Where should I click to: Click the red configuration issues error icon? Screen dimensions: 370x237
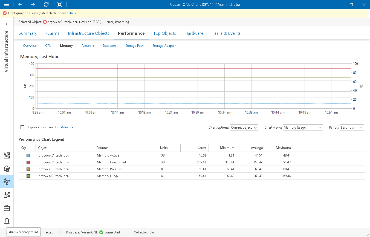pos(5,13)
